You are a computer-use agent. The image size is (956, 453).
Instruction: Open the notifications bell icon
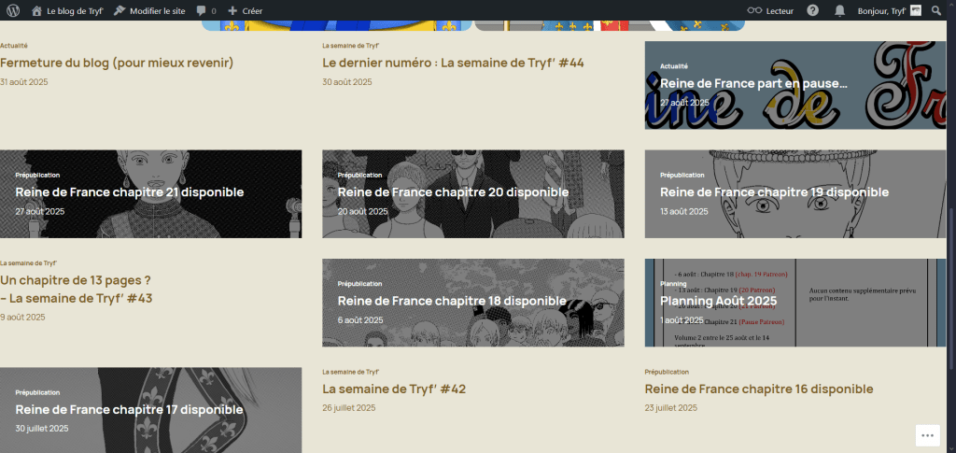pos(839,10)
